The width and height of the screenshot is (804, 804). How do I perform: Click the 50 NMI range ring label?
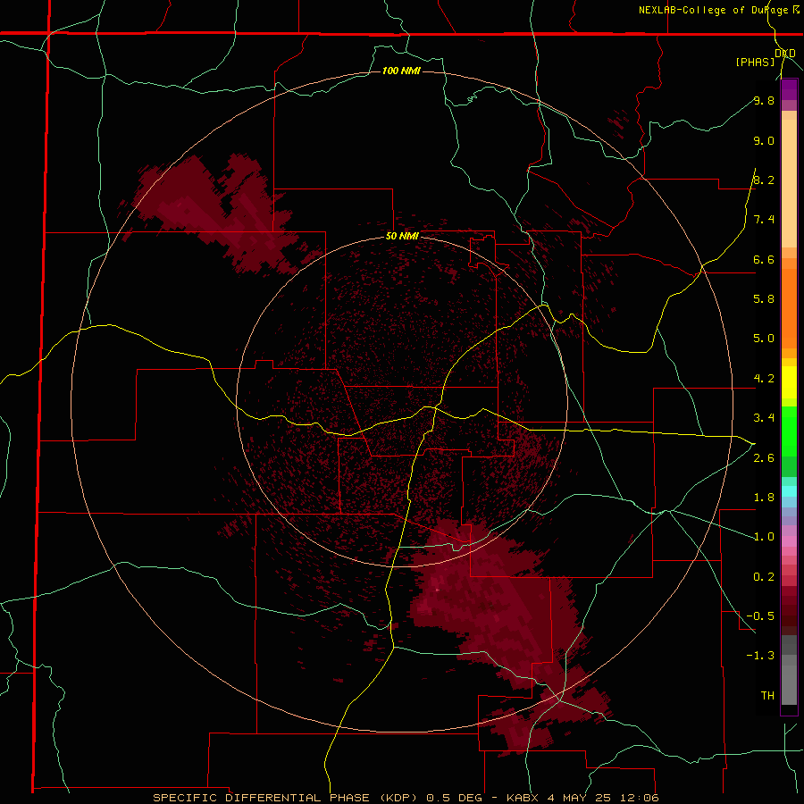click(402, 236)
